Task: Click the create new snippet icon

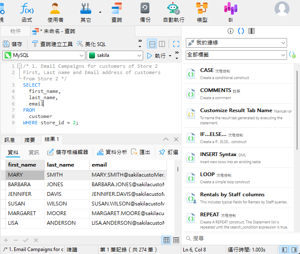Action: tap(292, 55)
